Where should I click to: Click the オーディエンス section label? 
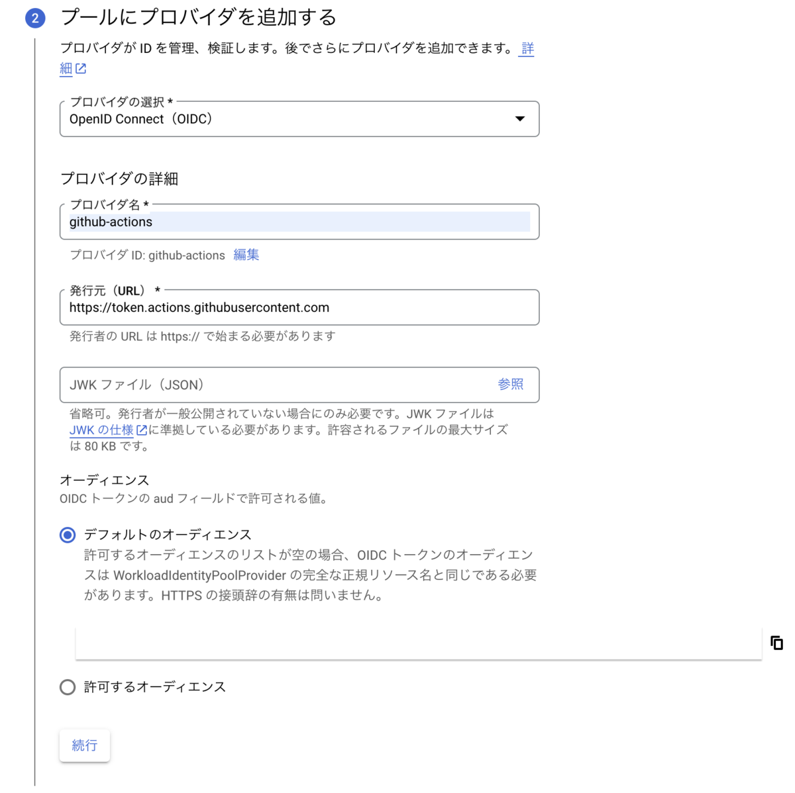(x=105, y=480)
